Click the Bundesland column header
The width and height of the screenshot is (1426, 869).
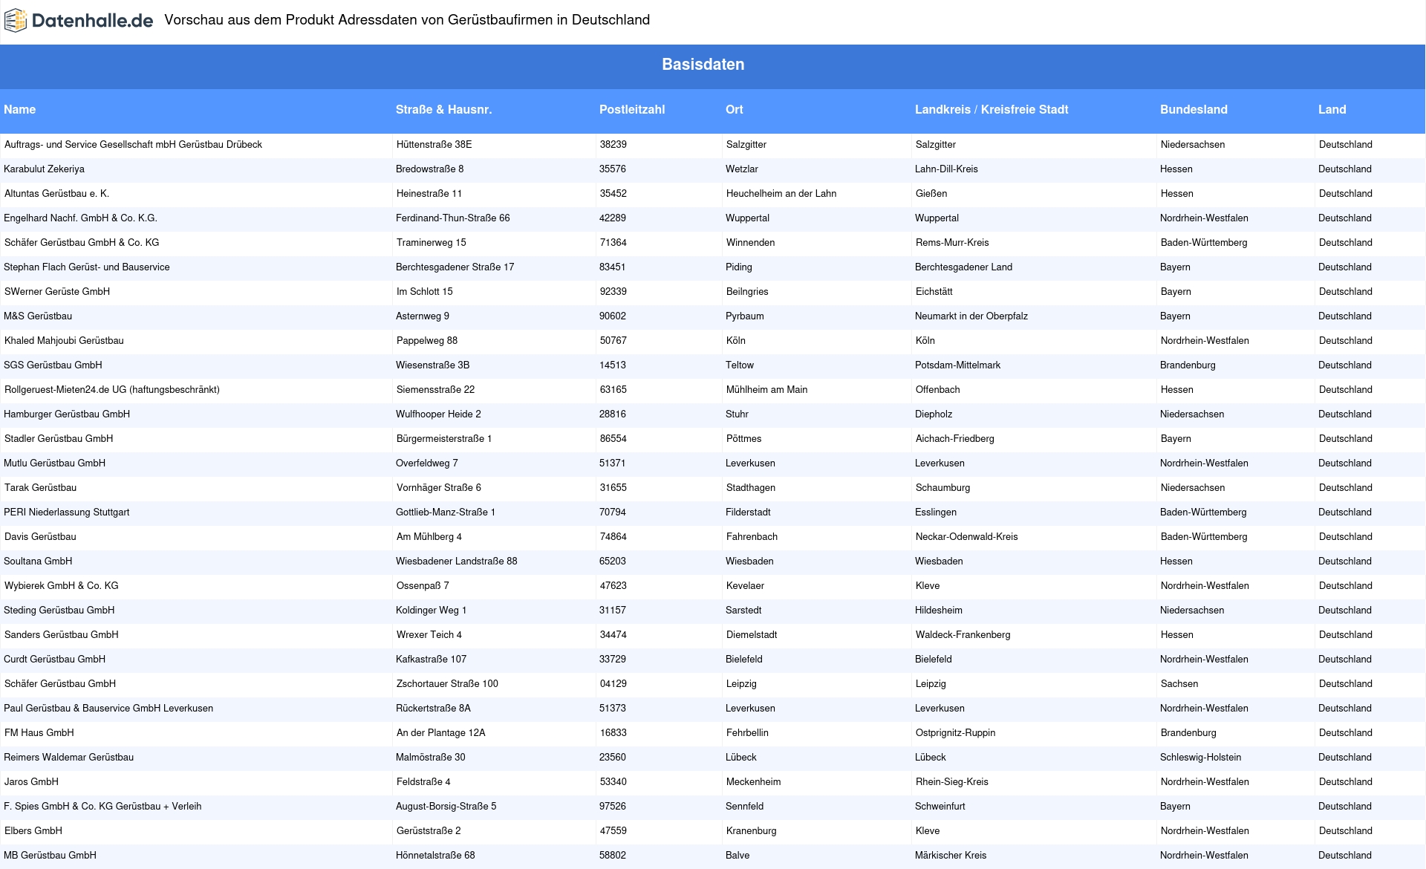coord(1194,109)
